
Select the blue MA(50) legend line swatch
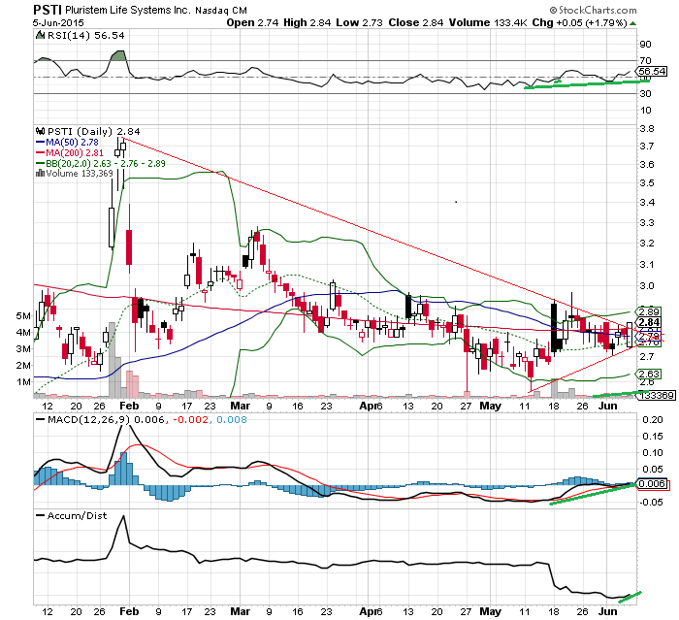point(41,142)
